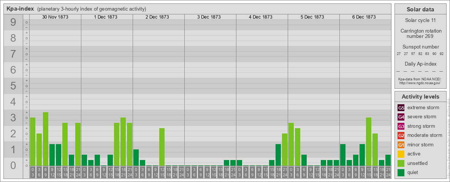The image size is (450, 182).
Task: Click the Kp scale number 1
Action: click(x=13, y=149)
